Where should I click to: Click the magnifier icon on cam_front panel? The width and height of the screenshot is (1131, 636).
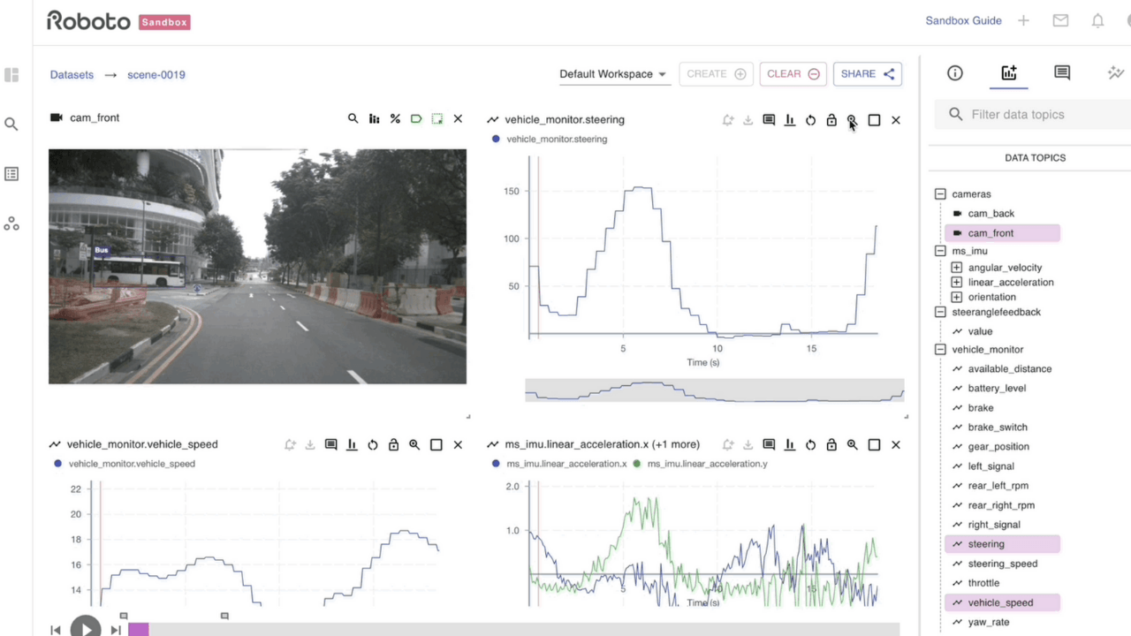pos(353,118)
